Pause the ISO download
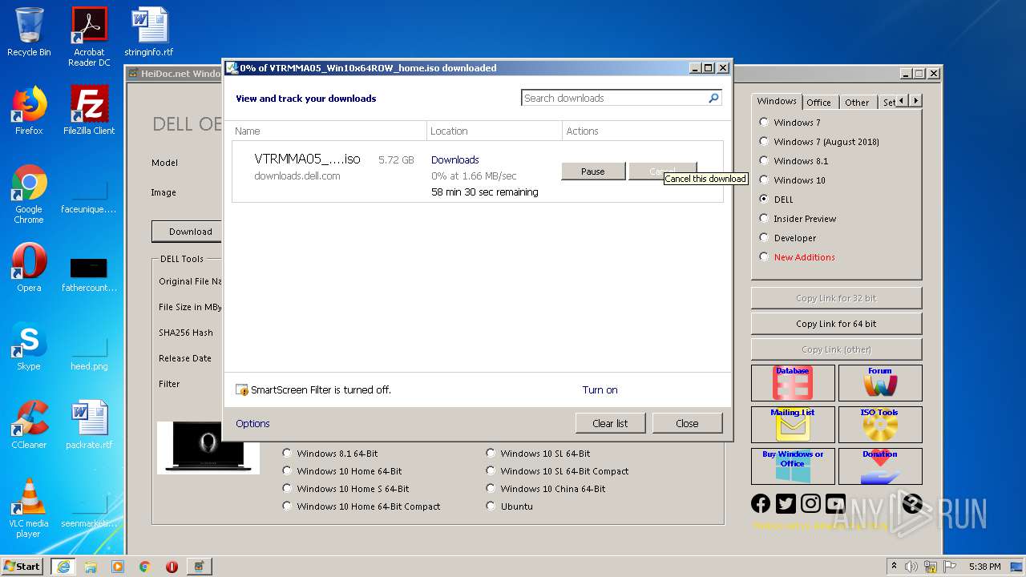Screen dimensions: 1026x577 pyautogui.click(x=593, y=171)
